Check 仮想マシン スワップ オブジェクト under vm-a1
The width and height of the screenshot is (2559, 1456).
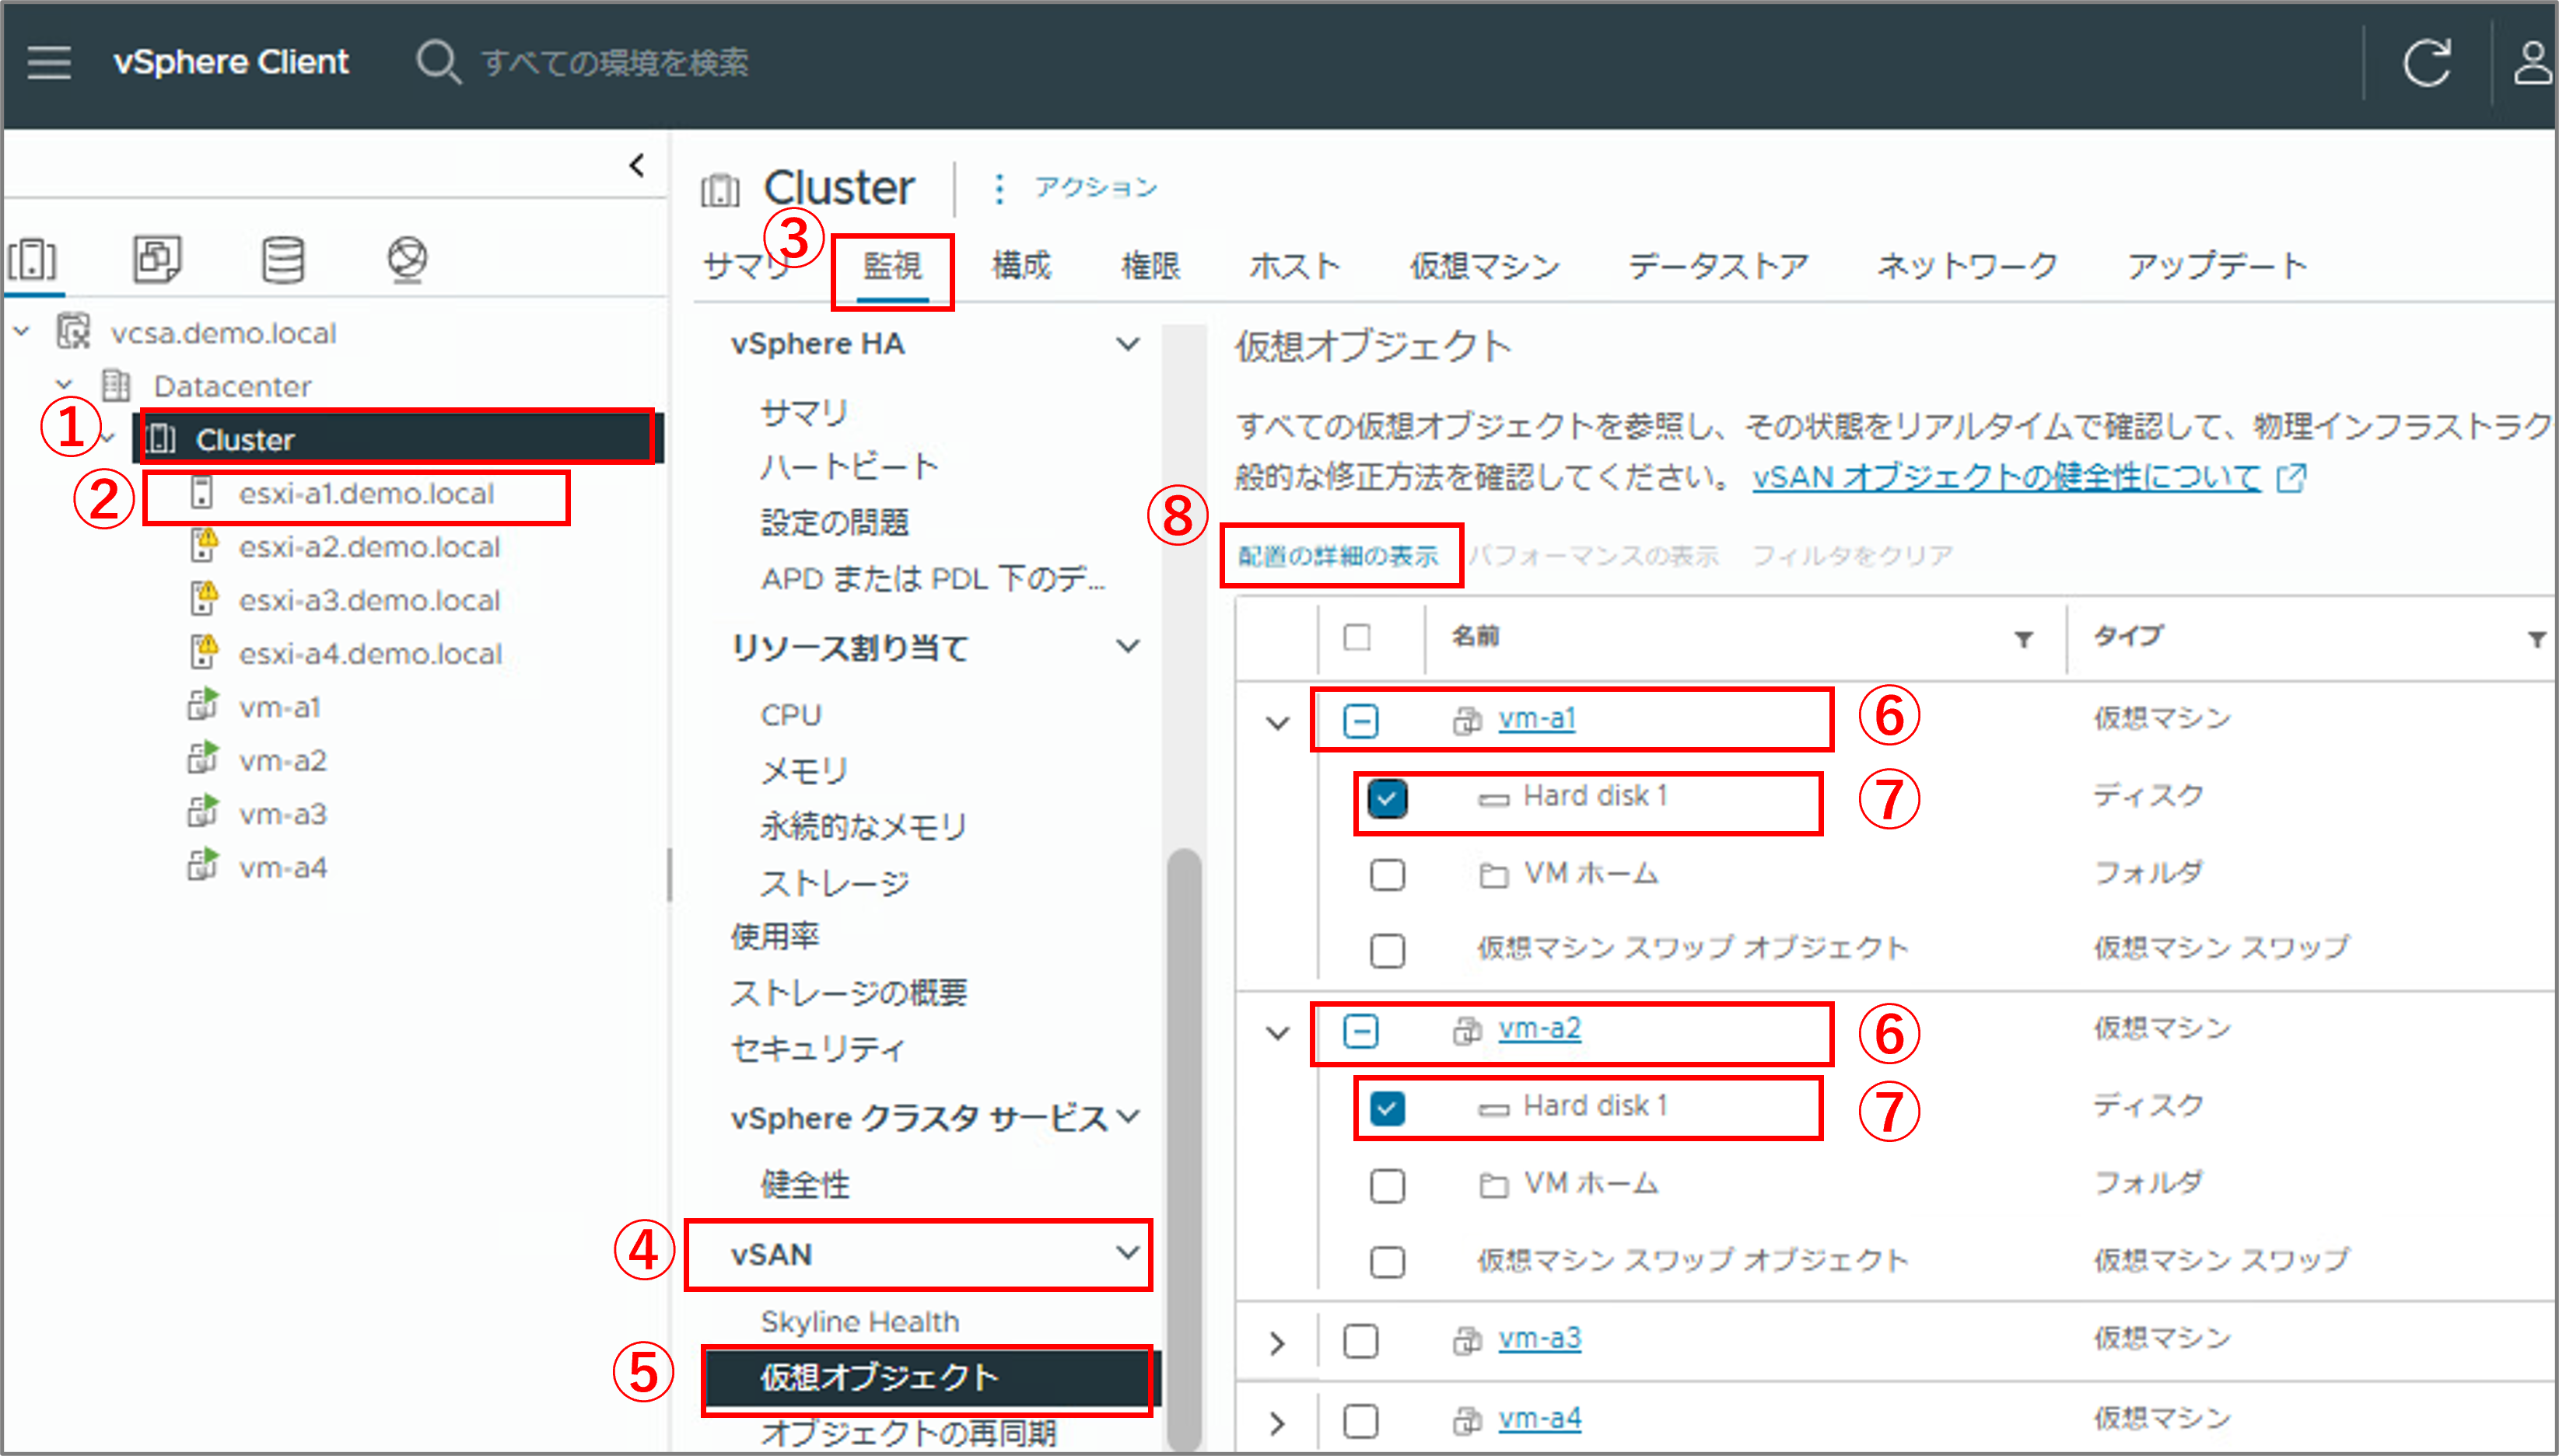click(x=1387, y=950)
